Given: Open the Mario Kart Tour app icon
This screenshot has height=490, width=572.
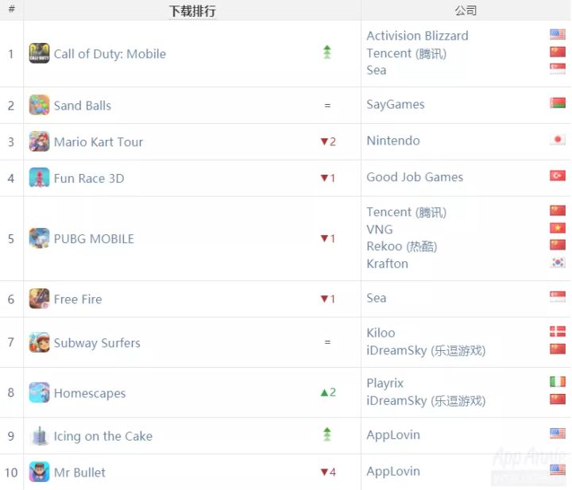Looking at the screenshot, I should [39, 141].
